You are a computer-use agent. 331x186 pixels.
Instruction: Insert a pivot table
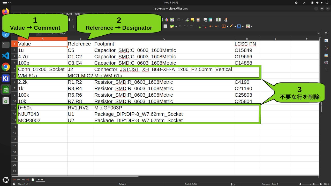point(172,20)
